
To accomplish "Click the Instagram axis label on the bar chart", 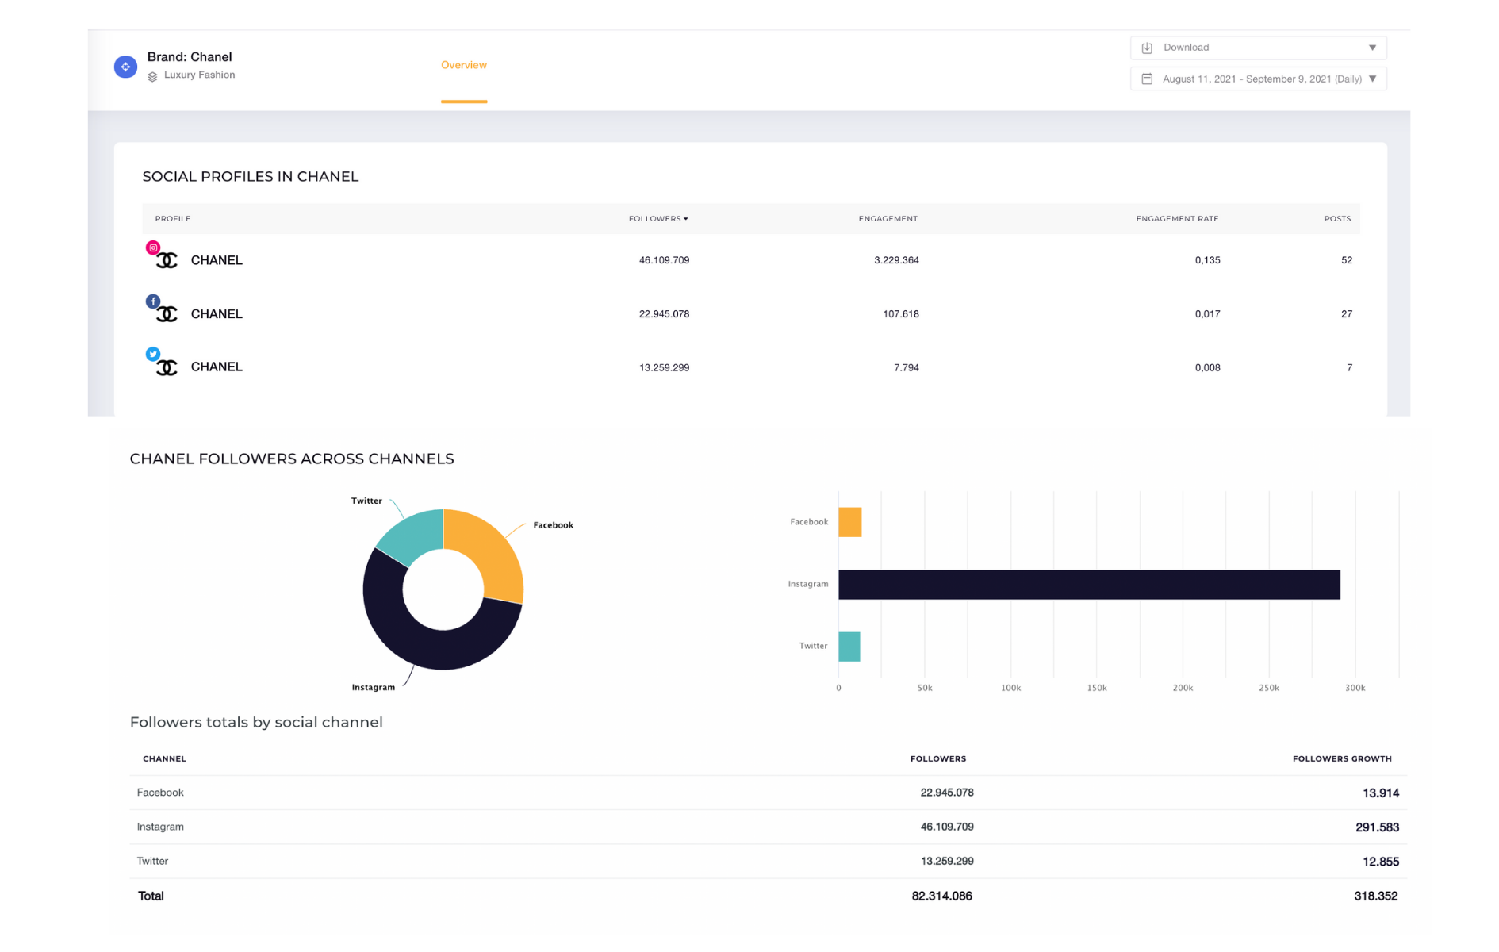I will 807,584.
